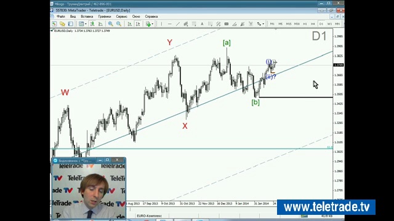The height and width of the screenshot is (221, 394).
Task: Switch chart to M15 timeframe
Action: click(289, 24)
